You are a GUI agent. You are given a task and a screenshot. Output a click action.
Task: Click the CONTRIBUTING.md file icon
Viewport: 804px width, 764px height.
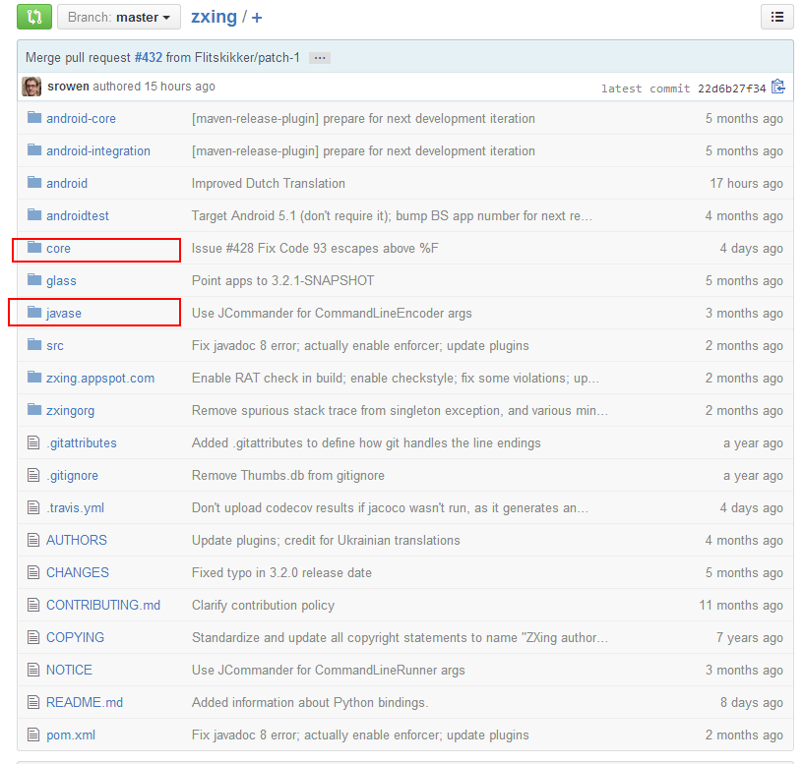tap(33, 605)
